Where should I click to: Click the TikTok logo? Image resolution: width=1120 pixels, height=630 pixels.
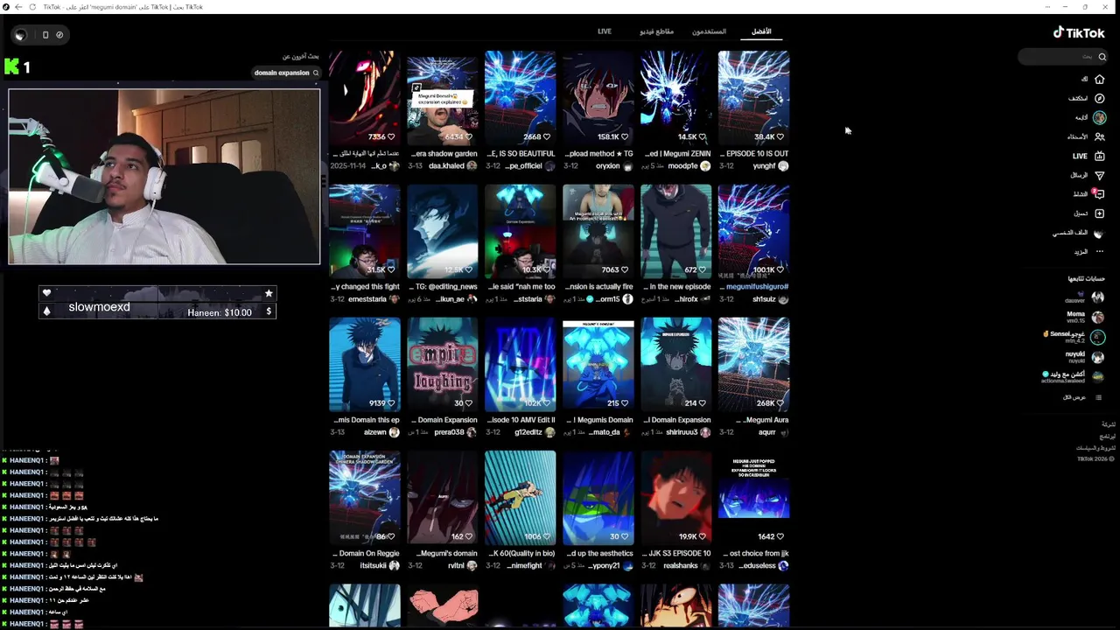[1078, 33]
